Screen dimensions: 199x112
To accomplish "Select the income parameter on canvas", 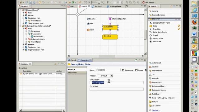I will (91, 19).
